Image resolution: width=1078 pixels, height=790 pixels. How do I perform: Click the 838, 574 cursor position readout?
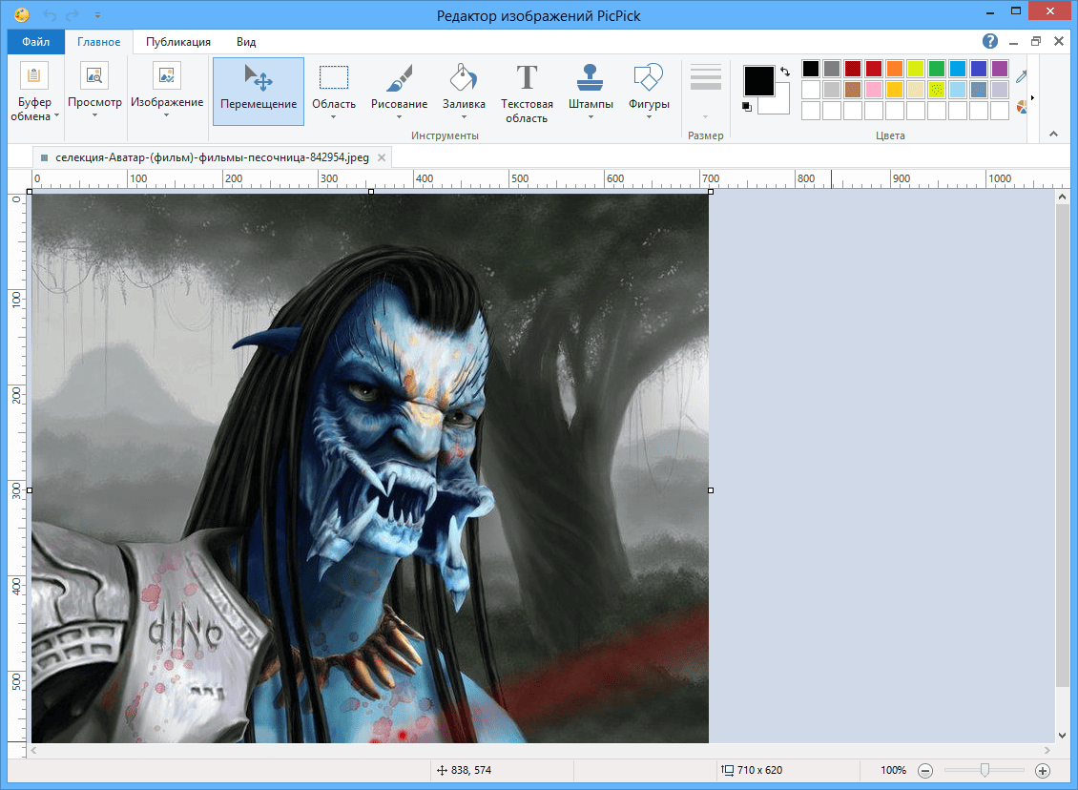pyautogui.click(x=464, y=770)
